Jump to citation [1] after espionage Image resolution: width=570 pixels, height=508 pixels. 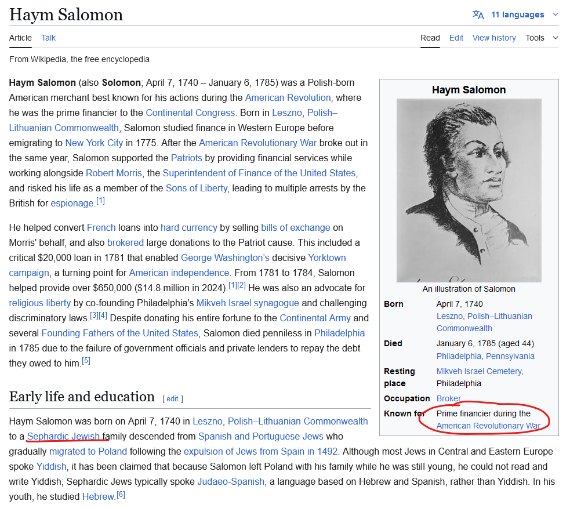point(100,201)
